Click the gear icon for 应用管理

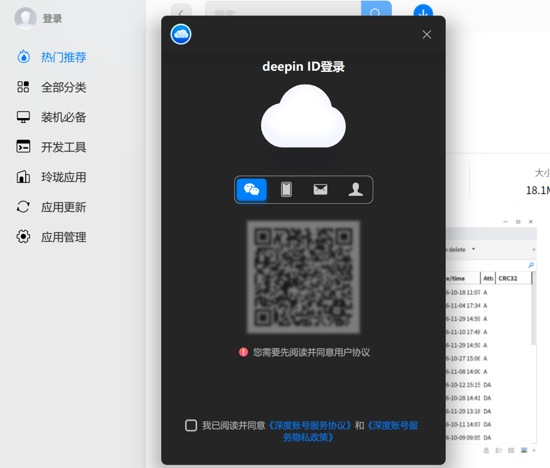23,237
